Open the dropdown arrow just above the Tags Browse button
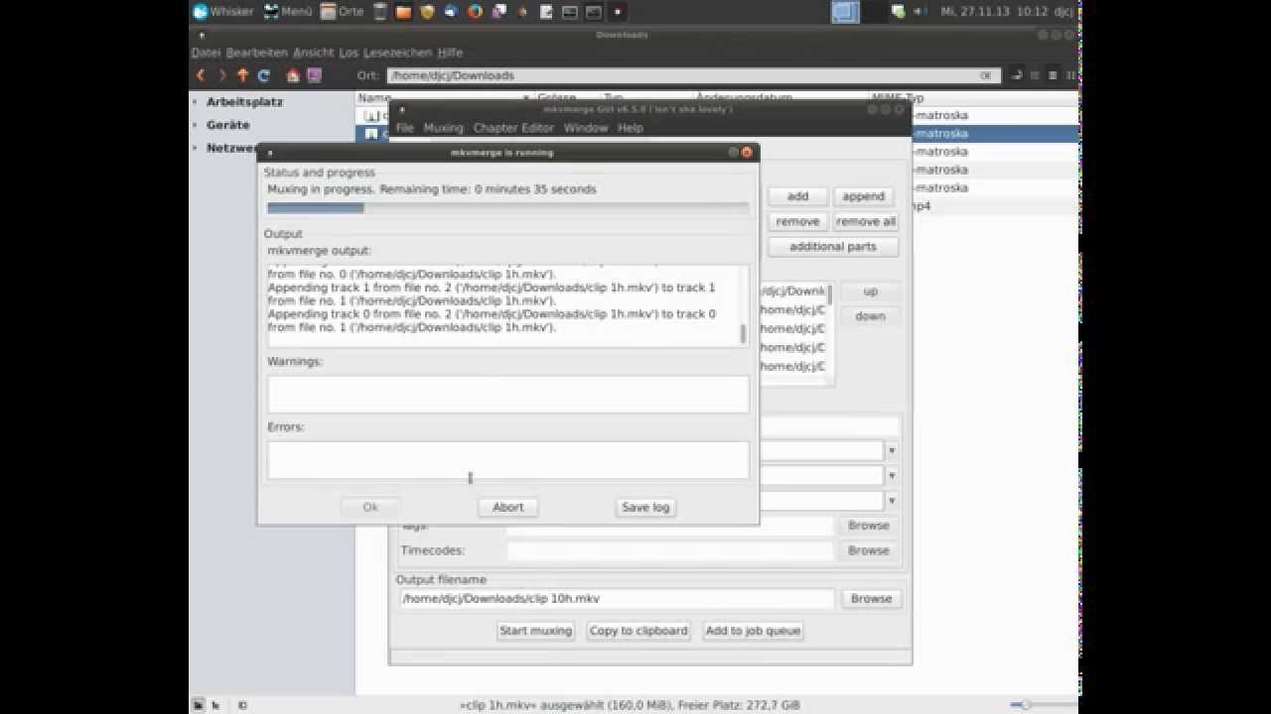The image size is (1271, 714). point(892,501)
